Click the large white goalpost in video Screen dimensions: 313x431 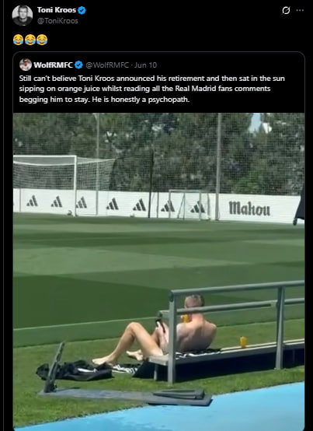[x=64, y=185]
